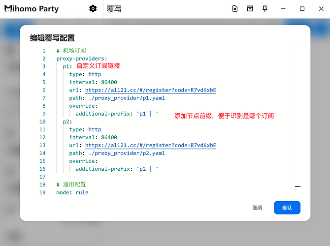
Task: Maximize the Mihomo Party window
Action: tap(302, 9)
